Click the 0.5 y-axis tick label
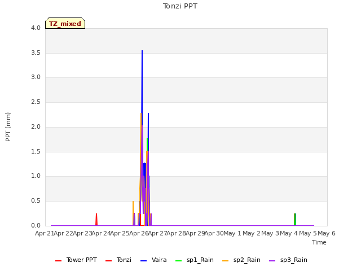Image resolution: width=361 pixels, height=271 pixels. (x=36, y=201)
